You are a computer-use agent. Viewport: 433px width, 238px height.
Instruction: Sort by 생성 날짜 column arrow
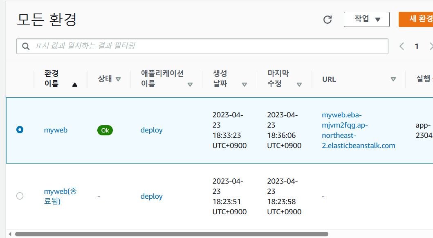coord(245,85)
